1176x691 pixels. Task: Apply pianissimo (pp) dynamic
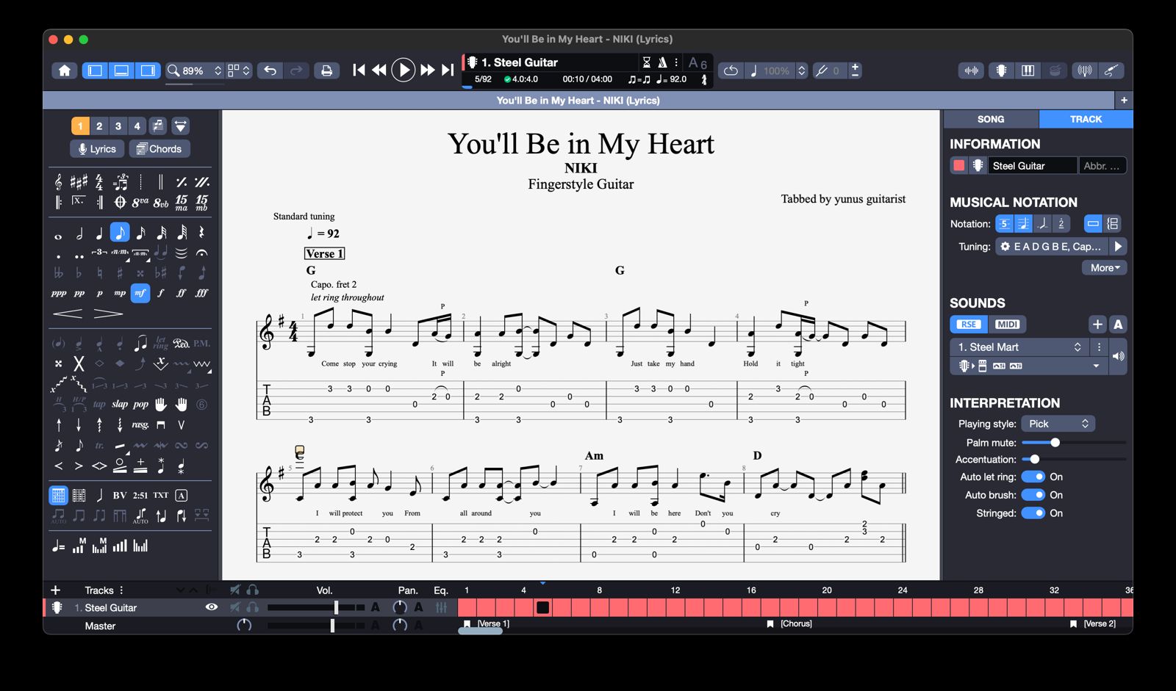point(79,293)
